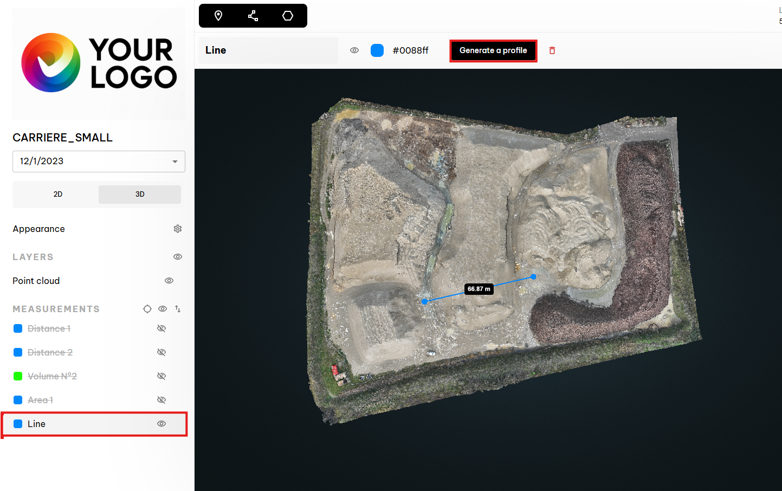This screenshot has width=782, height=491.
Task: Hide the Point cloud layer
Action: tap(169, 281)
